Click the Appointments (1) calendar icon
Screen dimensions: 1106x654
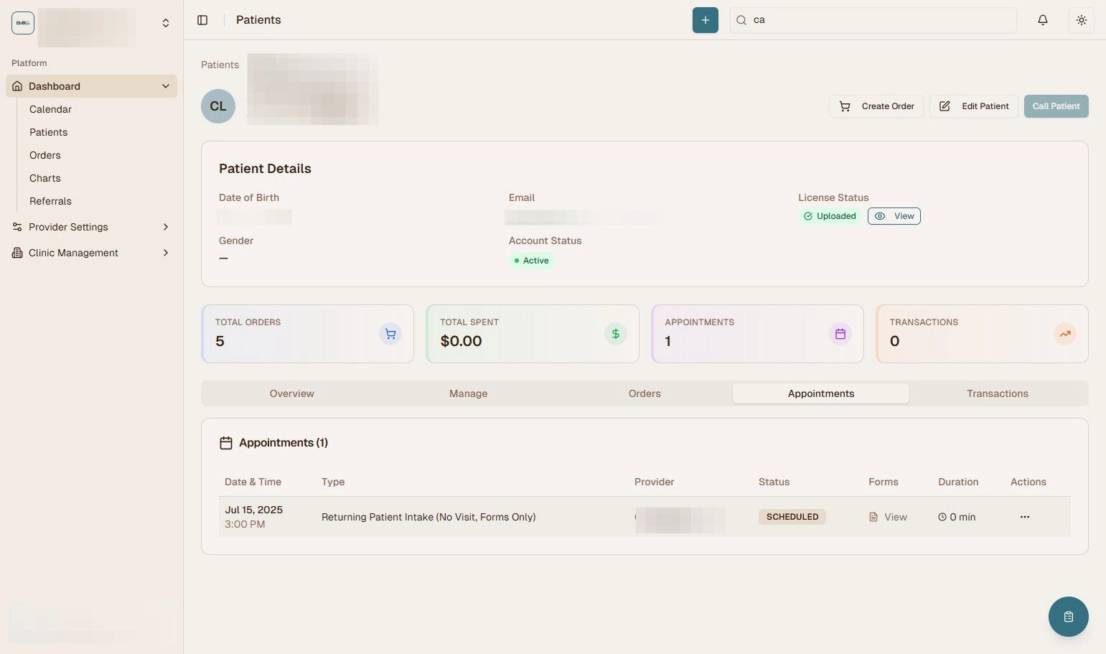(x=225, y=443)
